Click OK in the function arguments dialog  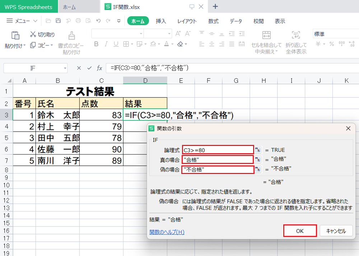pyautogui.click(x=300, y=231)
